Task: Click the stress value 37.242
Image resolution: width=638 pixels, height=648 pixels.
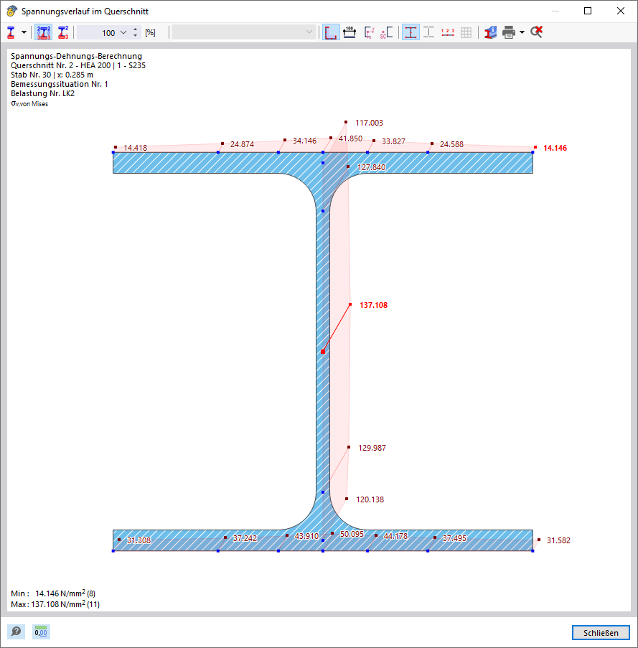Action: pos(245,538)
